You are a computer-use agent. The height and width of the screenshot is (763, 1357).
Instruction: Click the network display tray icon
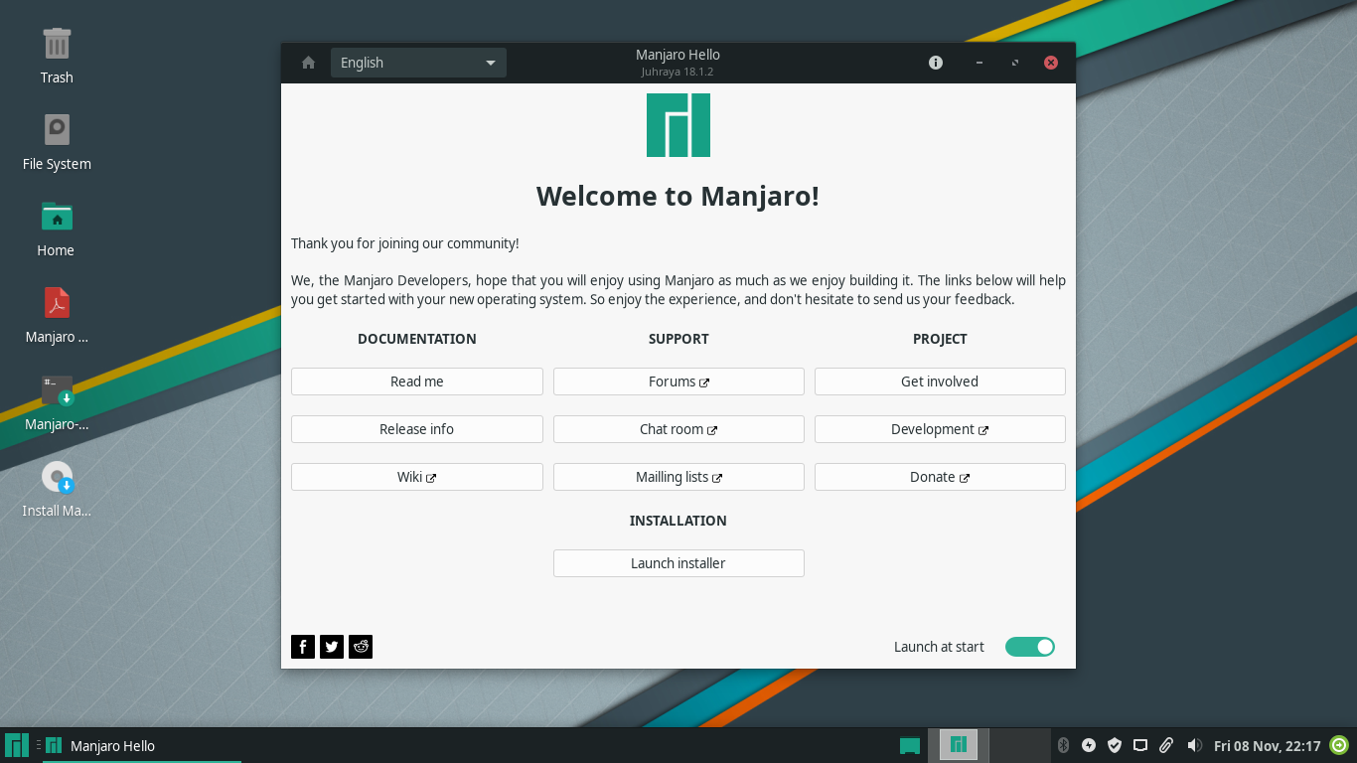[x=1140, y=745]
